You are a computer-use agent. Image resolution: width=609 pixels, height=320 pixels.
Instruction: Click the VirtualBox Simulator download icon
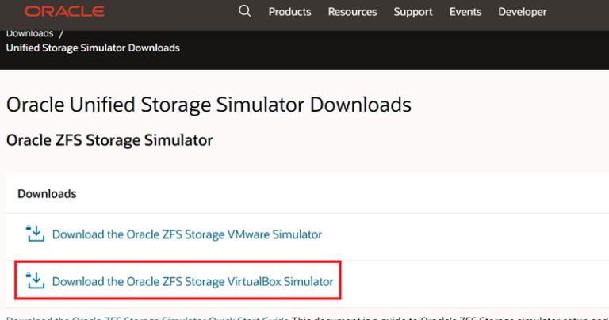click(35, 280)
